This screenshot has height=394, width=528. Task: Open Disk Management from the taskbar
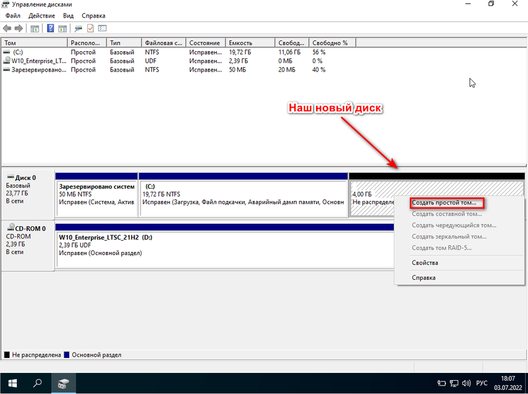click(63, 383)
